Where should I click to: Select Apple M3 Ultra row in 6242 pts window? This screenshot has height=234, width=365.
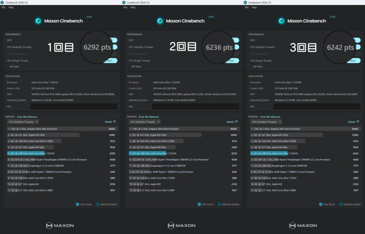[305, 135]
